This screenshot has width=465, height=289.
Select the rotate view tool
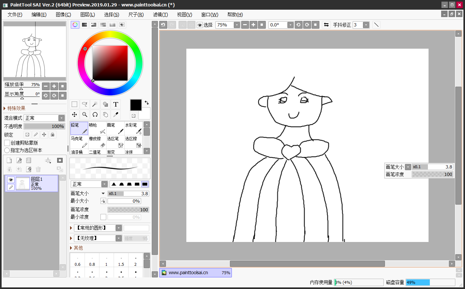[95, 115]
